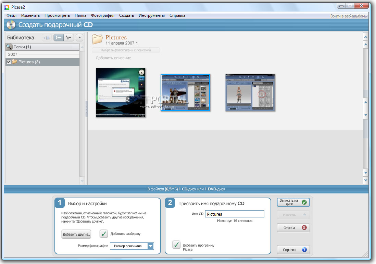The image size is (376, 264).
Task: Click the Отмена button
Action: click(x=293, y=228)
